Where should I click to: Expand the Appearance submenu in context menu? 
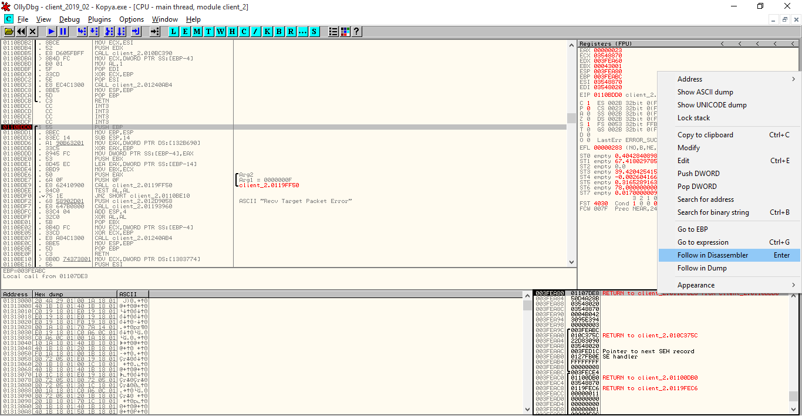click(729, 285)
